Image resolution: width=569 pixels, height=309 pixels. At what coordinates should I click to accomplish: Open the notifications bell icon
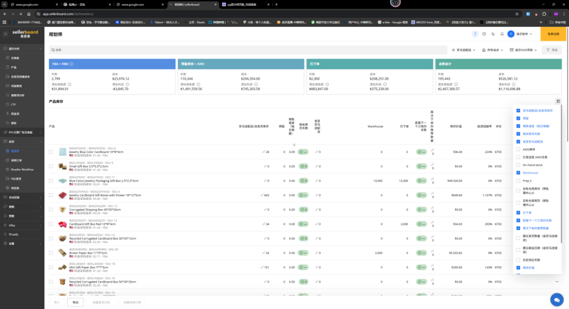[x=502, y=34]
